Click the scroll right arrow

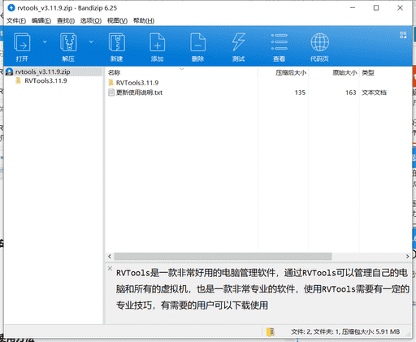point(407,256)
